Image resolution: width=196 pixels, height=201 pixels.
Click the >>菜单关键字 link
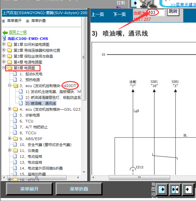183,5
